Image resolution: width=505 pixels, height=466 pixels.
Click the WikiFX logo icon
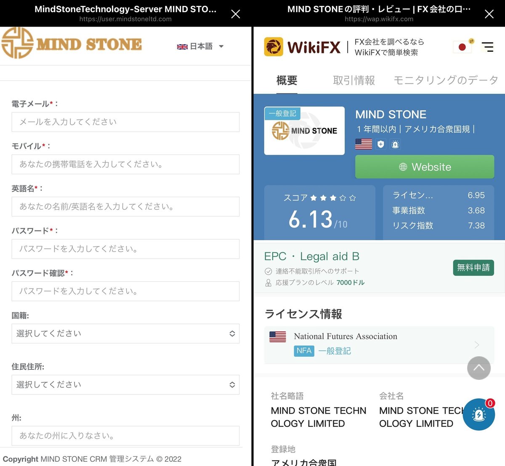coord(274,47)
